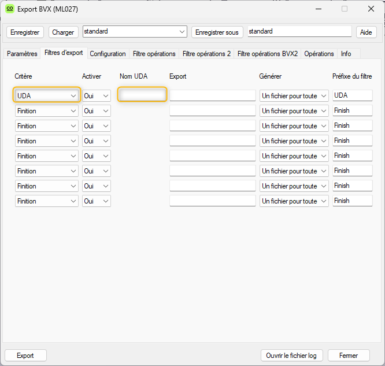This screenshot has width=385, height=366.
Task: Click the Charger button
Action: [63, 32]
